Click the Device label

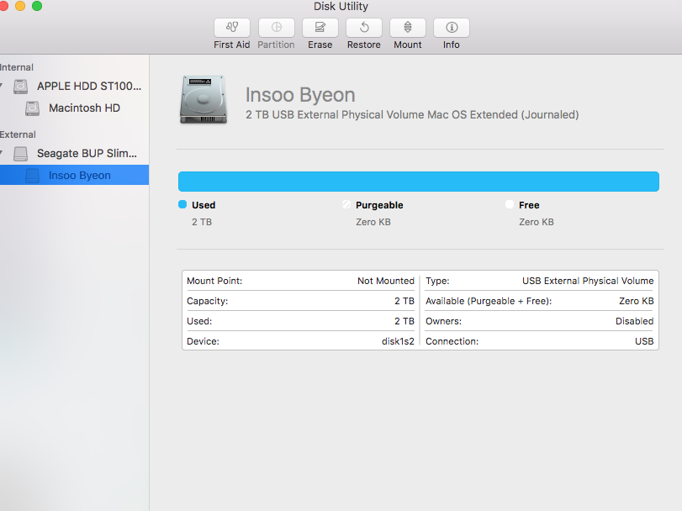coord(203,341)
